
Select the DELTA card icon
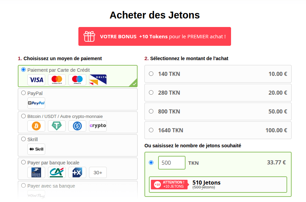(98, 80)
